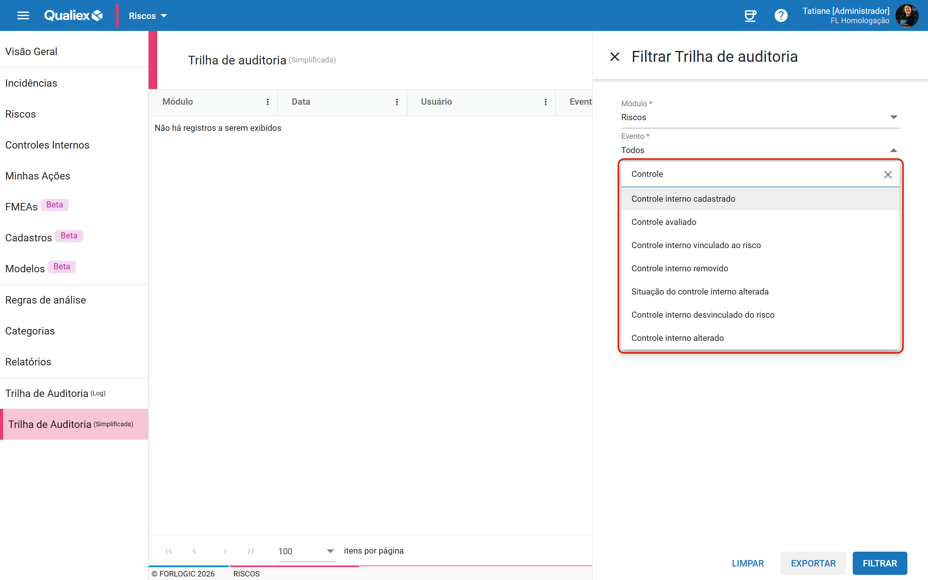Open FMEAs Beta in sidebar
The width and height of the screenshot is (928, 580).
coord(74,207)
